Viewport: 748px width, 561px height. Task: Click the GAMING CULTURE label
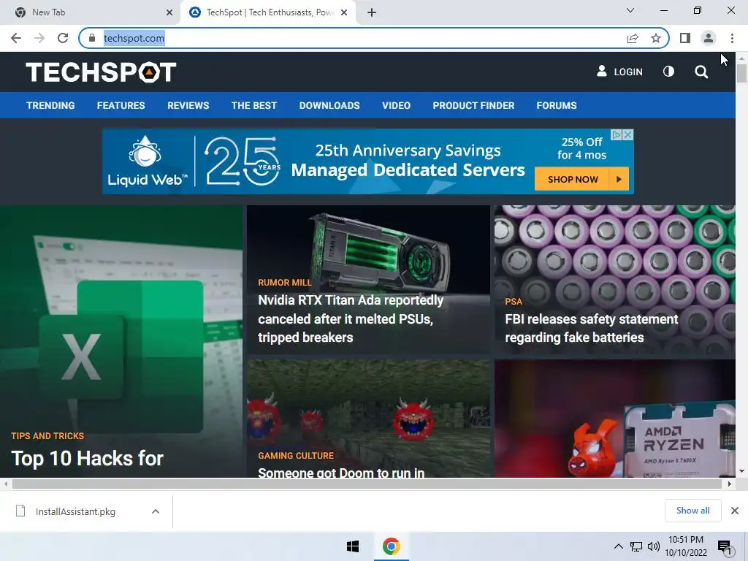[x=296, y=456]
